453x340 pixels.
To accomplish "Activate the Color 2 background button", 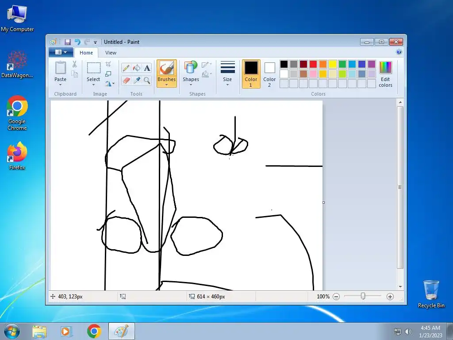I will tap(269, 74).
